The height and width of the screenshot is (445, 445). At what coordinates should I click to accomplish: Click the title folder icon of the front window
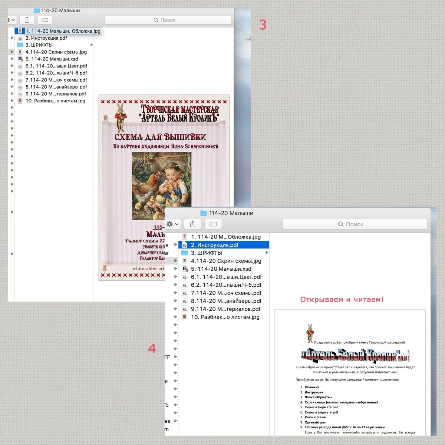point(204,213)
